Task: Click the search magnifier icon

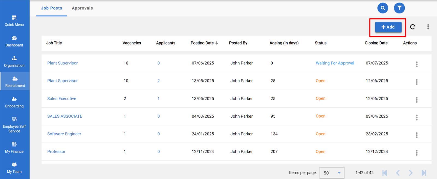Action: tap(383, 8)
